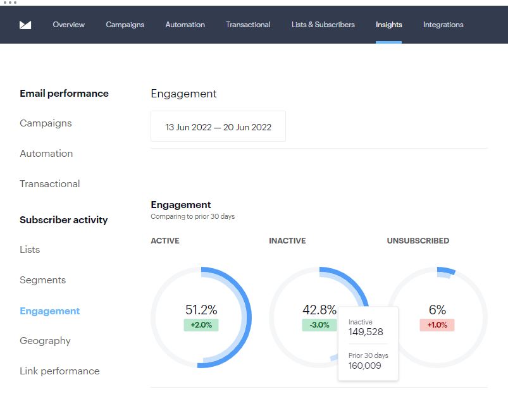
Task: Click the envelope logo icon
Action: 25,25
